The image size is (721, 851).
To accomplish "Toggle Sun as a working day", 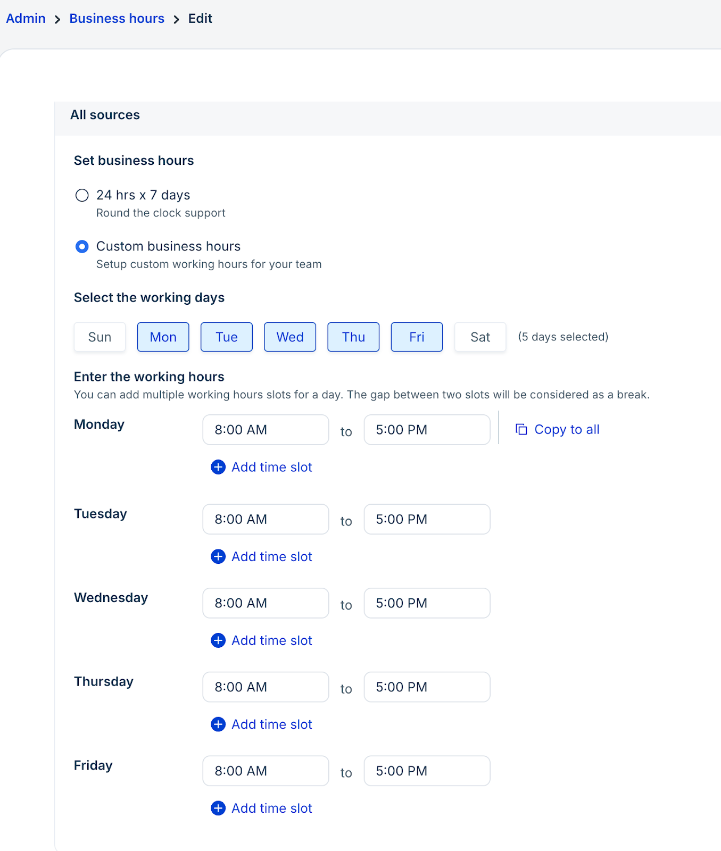I will pos(100,337).
